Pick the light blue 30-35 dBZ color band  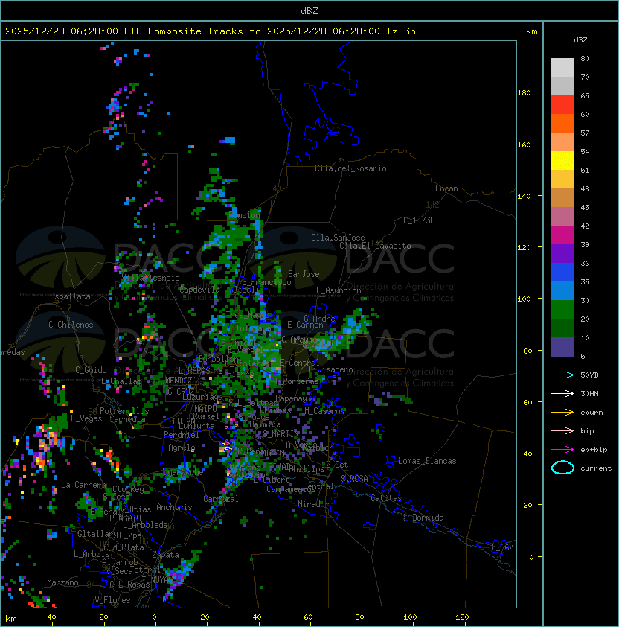[x=562, y=290]
